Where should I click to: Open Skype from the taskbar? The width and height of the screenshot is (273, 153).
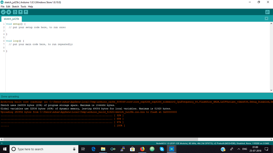pyautogui.click(x=162, y=149)
